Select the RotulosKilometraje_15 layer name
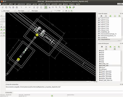 click(109, 34)
